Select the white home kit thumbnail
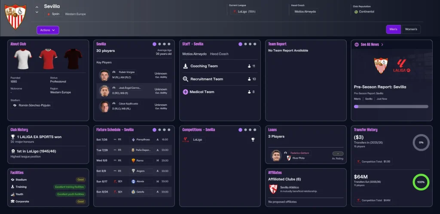Screen dimensions: 440x214 (23, 59)
